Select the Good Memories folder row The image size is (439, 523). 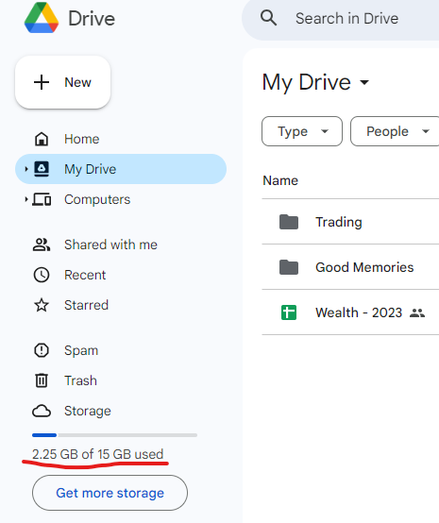(350, 267)
